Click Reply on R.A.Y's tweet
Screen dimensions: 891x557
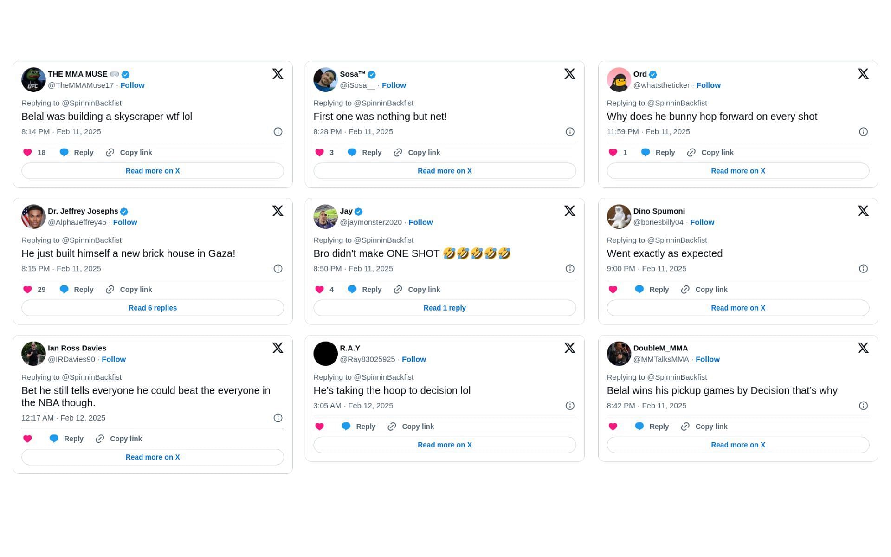point(366,426)
